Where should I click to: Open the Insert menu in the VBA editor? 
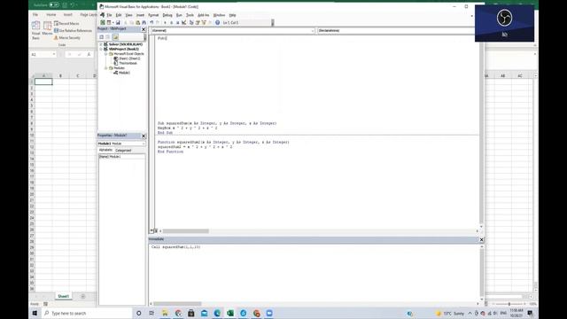[140, 15]
